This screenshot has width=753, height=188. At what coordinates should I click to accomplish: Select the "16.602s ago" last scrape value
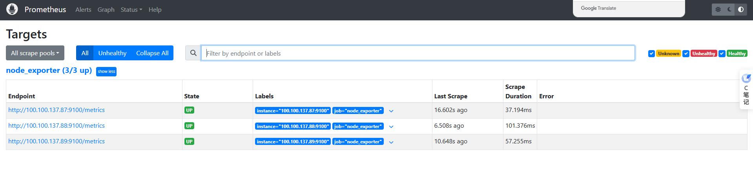pos(450,110)
